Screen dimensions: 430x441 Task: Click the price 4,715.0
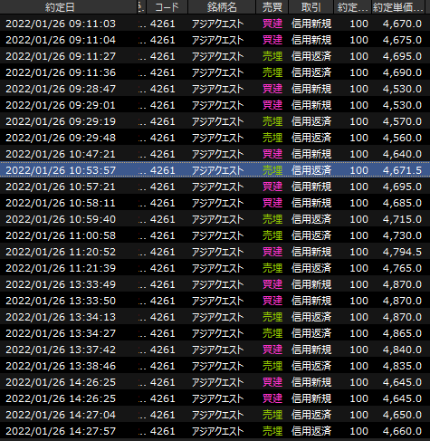coord(402,219)
